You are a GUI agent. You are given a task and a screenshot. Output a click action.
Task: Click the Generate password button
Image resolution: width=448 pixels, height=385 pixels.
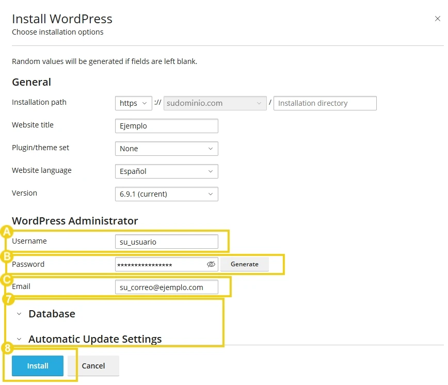[244, 264]
